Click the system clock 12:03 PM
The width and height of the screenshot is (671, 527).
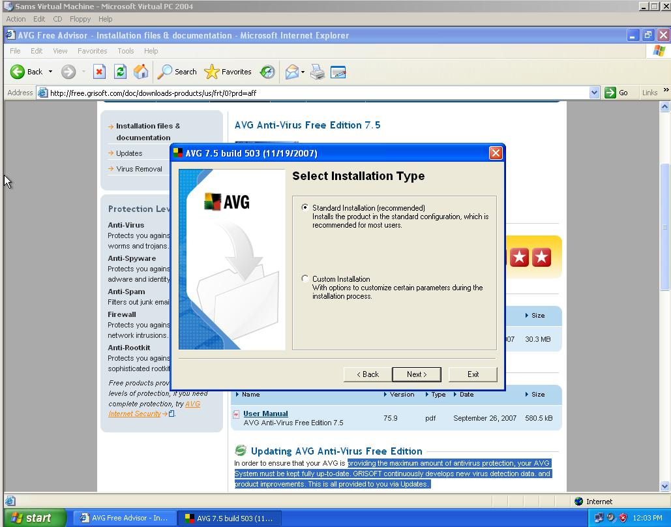click(x=647, y=518)
